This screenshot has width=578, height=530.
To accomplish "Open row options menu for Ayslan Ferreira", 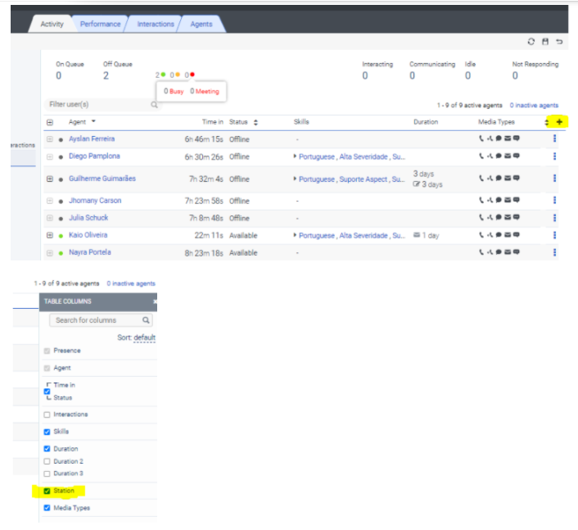I will click(x=554, y=138).
